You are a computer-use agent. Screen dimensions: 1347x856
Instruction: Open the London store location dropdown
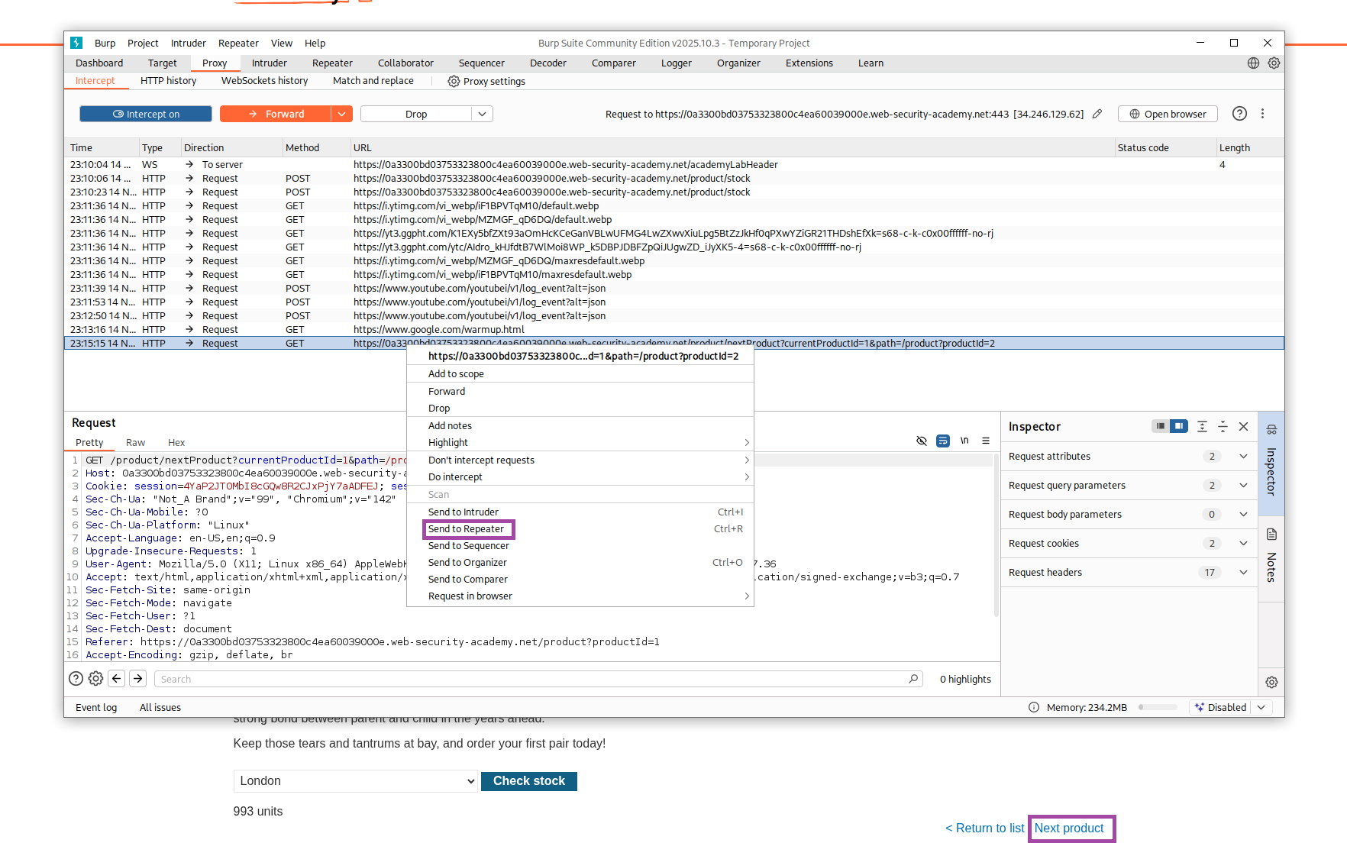[x=356, y=780]
